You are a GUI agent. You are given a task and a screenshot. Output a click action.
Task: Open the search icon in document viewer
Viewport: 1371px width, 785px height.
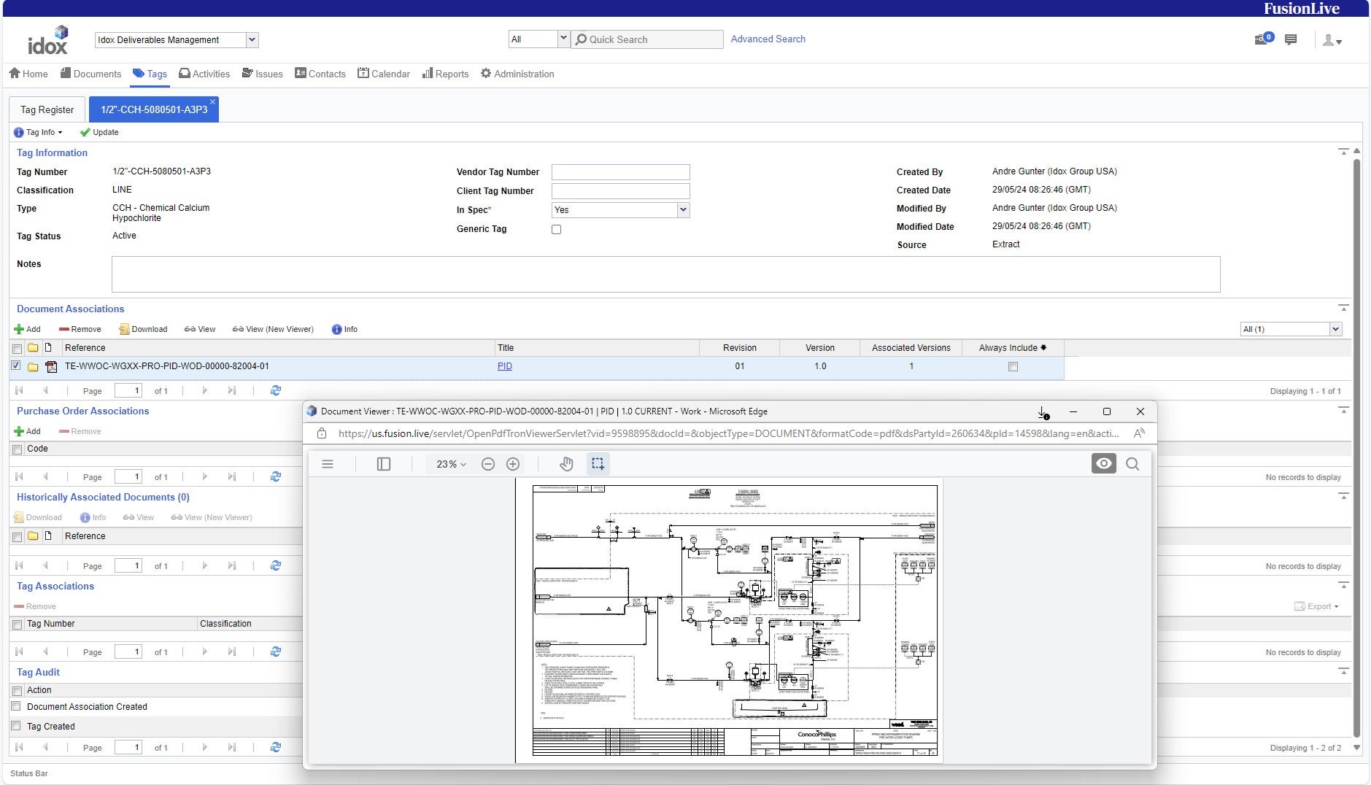[x=1132, y=464]
